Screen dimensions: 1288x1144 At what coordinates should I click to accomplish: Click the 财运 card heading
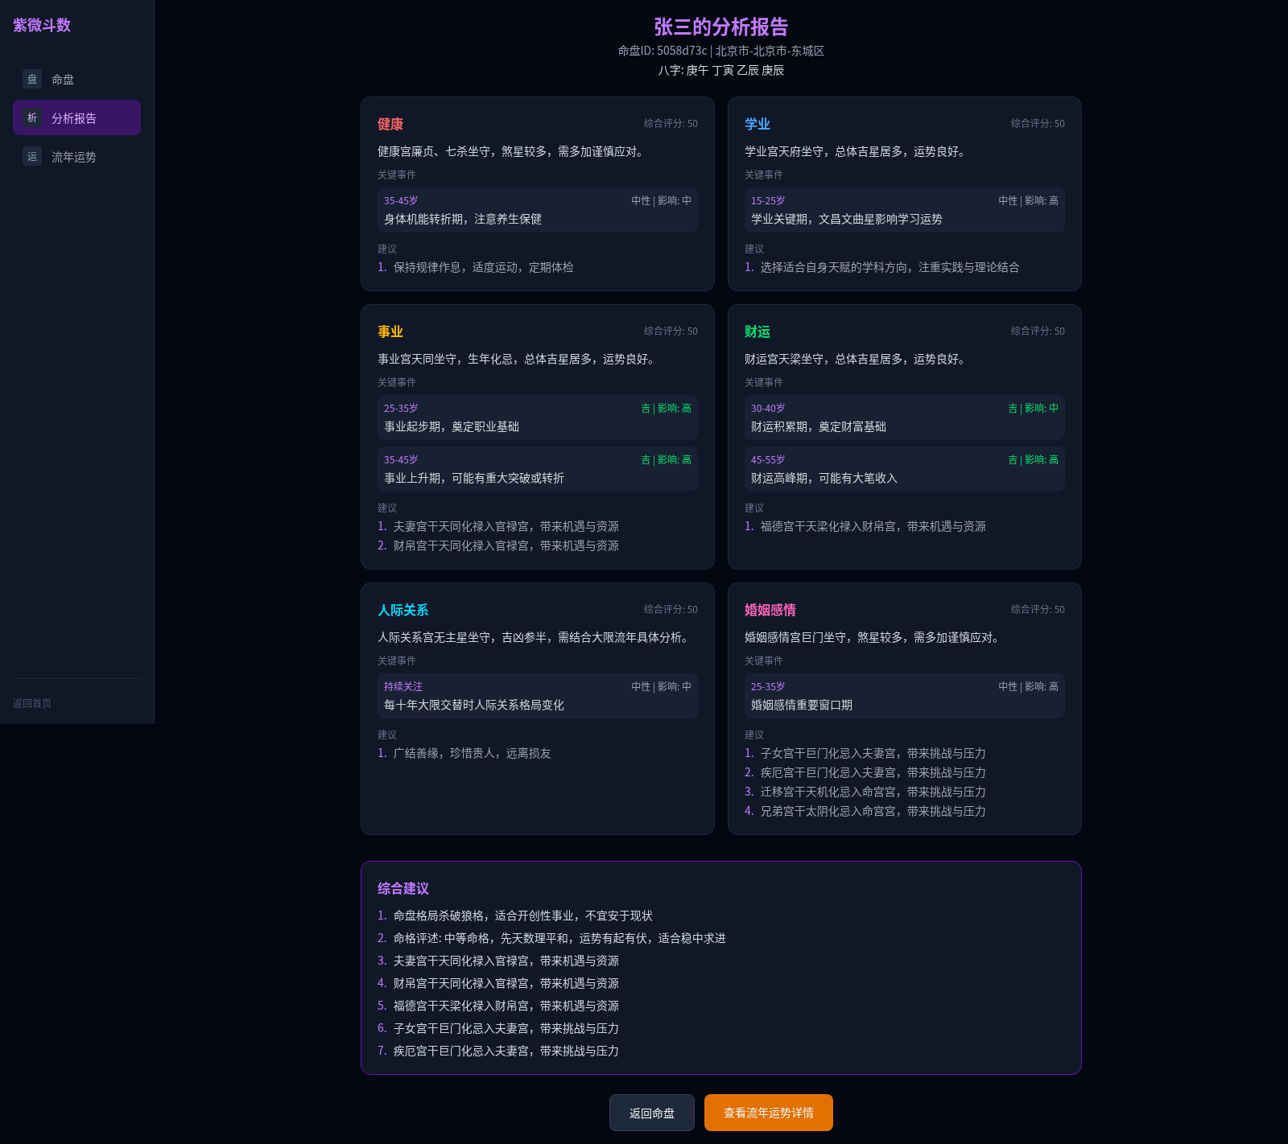758,331
